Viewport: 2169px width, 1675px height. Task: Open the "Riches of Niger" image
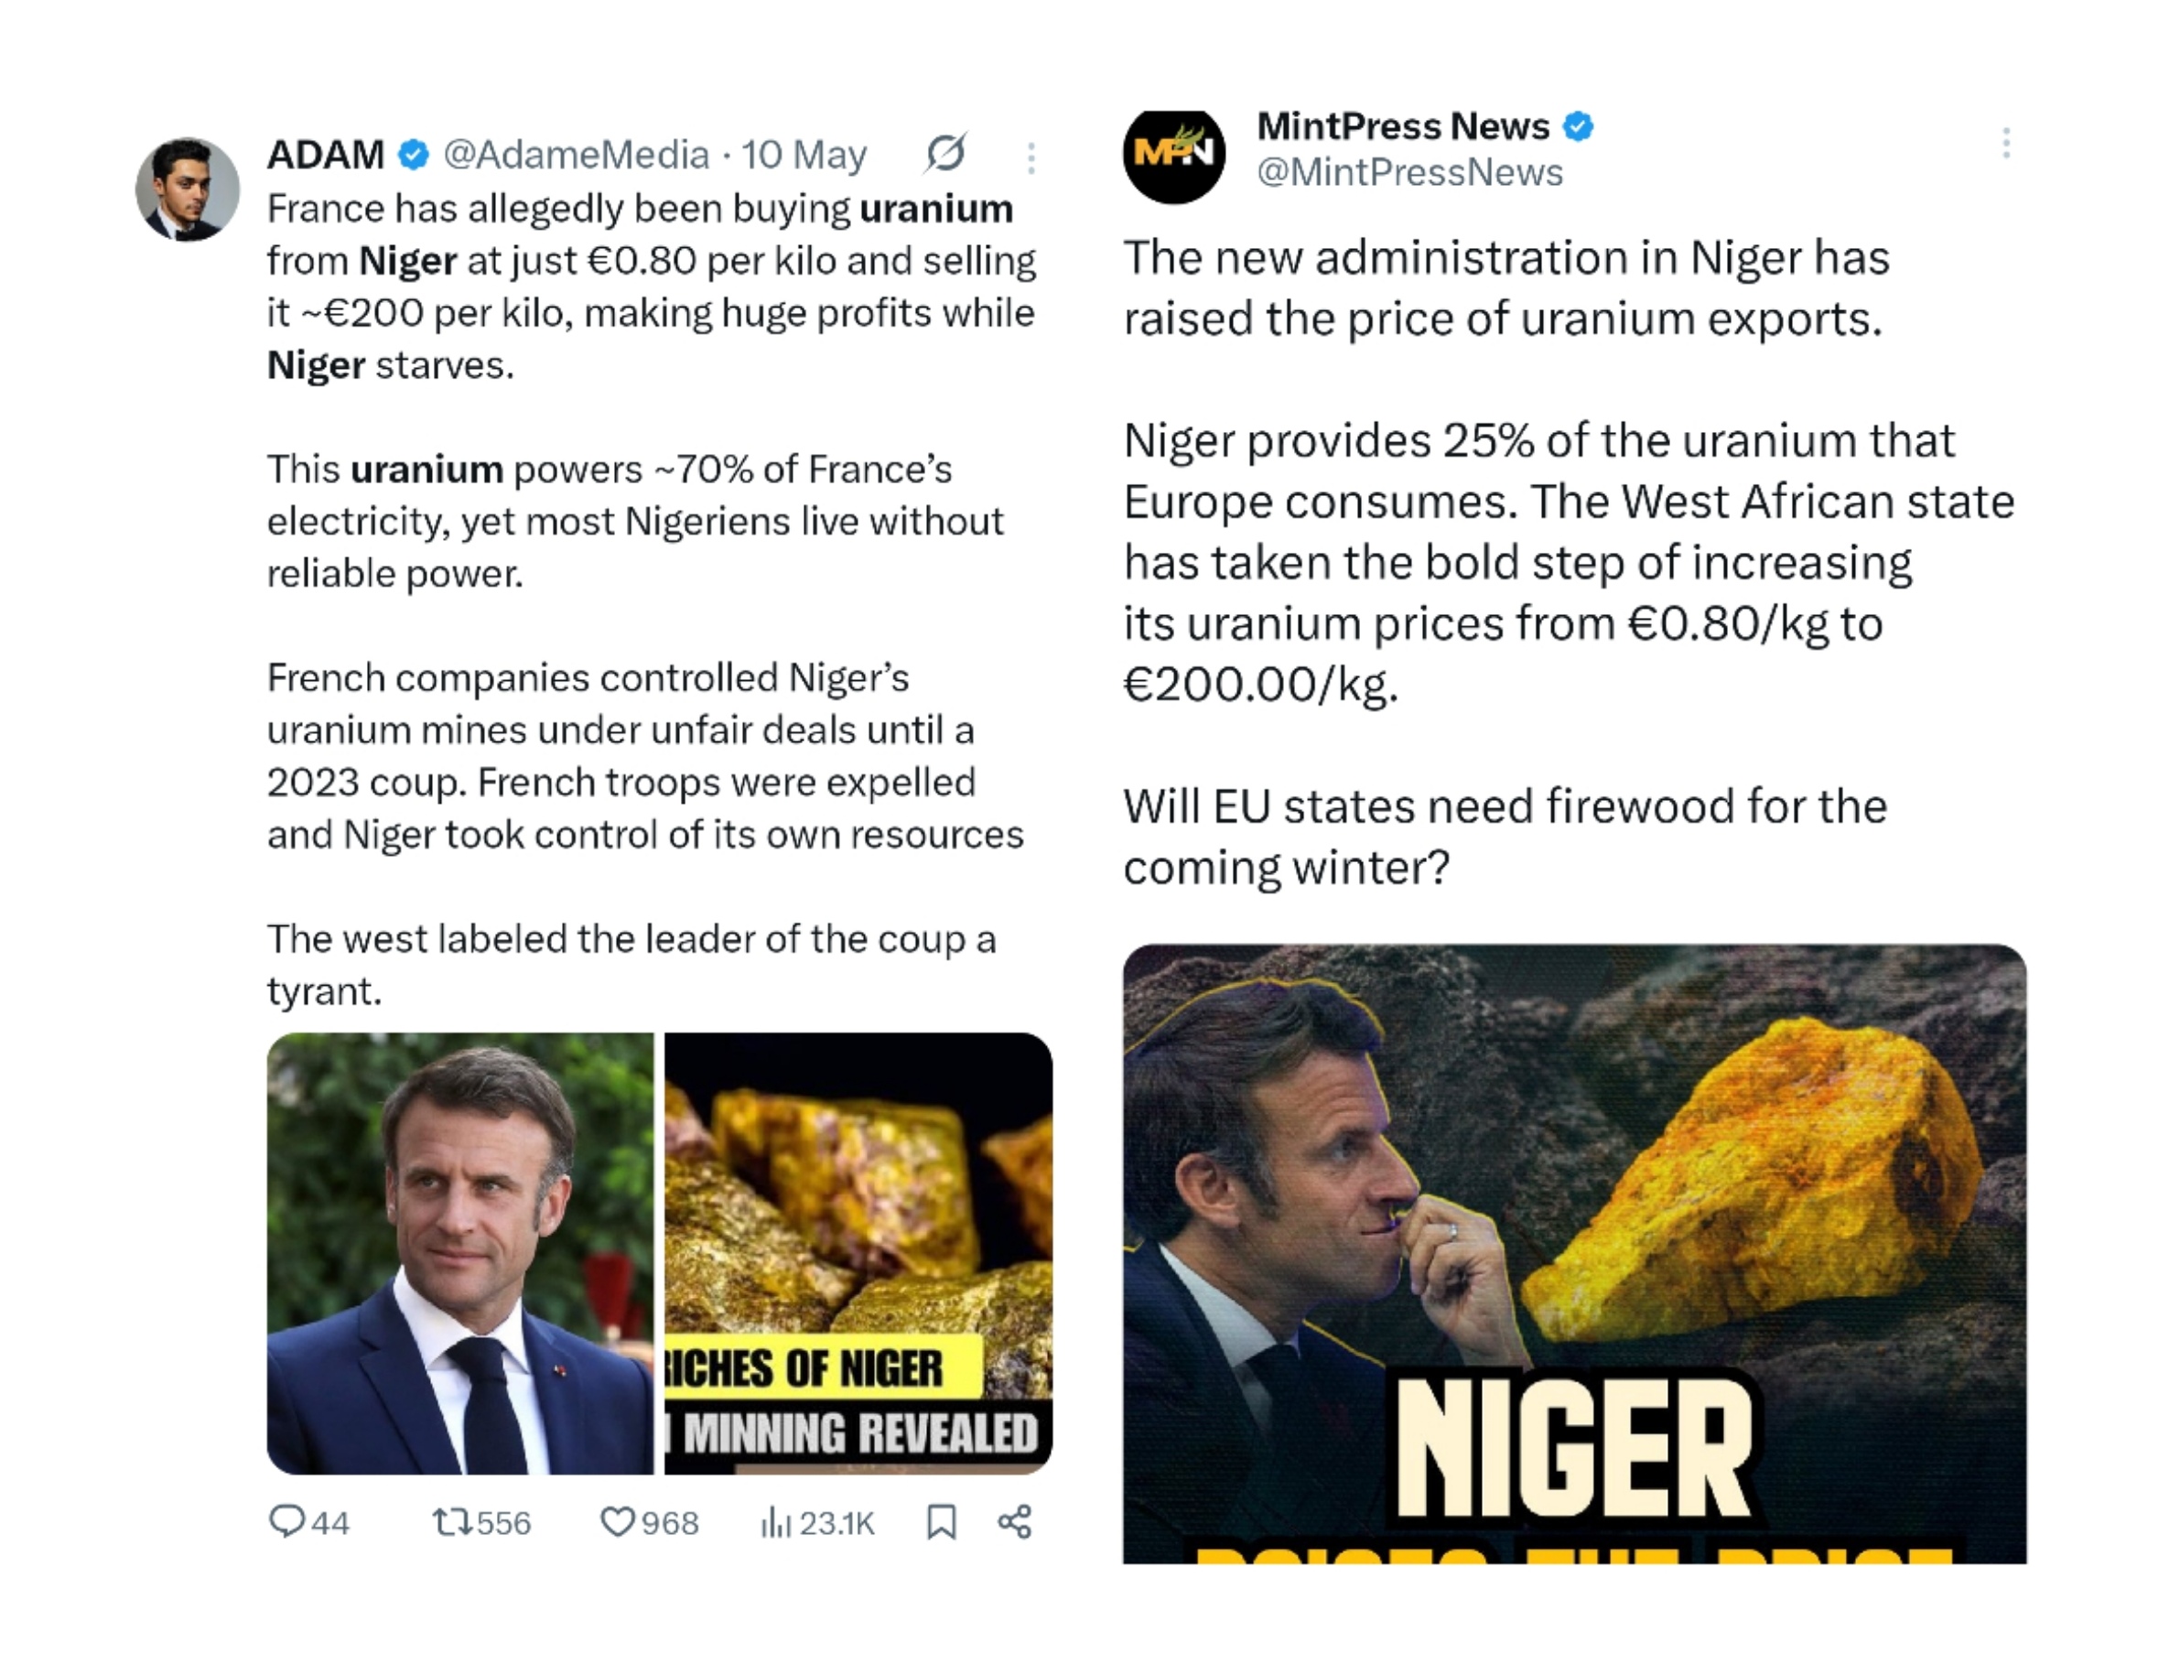point(858,1253)
